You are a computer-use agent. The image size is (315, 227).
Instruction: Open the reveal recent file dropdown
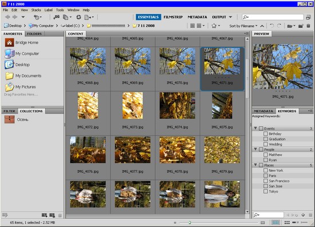click(37, 17)
